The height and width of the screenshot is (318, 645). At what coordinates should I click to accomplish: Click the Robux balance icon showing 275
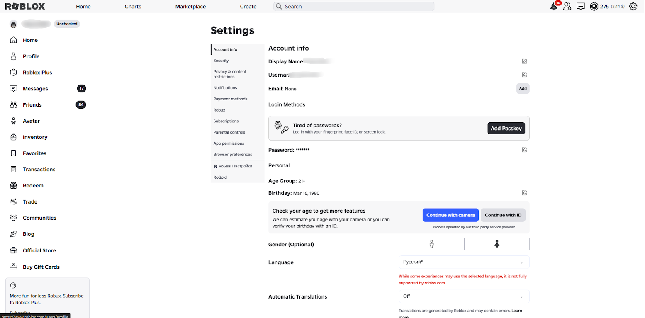pos(594,6)
